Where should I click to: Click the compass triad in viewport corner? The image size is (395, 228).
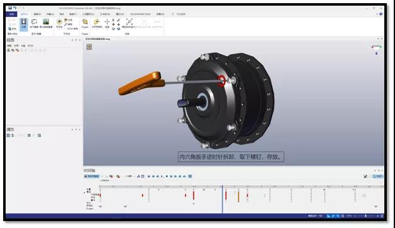click(376, 50)
